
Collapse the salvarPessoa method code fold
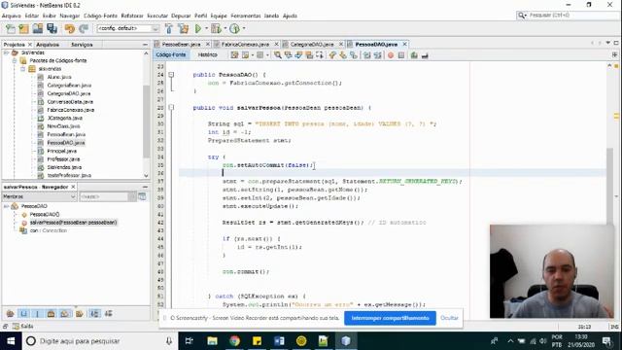[x=171, y=108]
